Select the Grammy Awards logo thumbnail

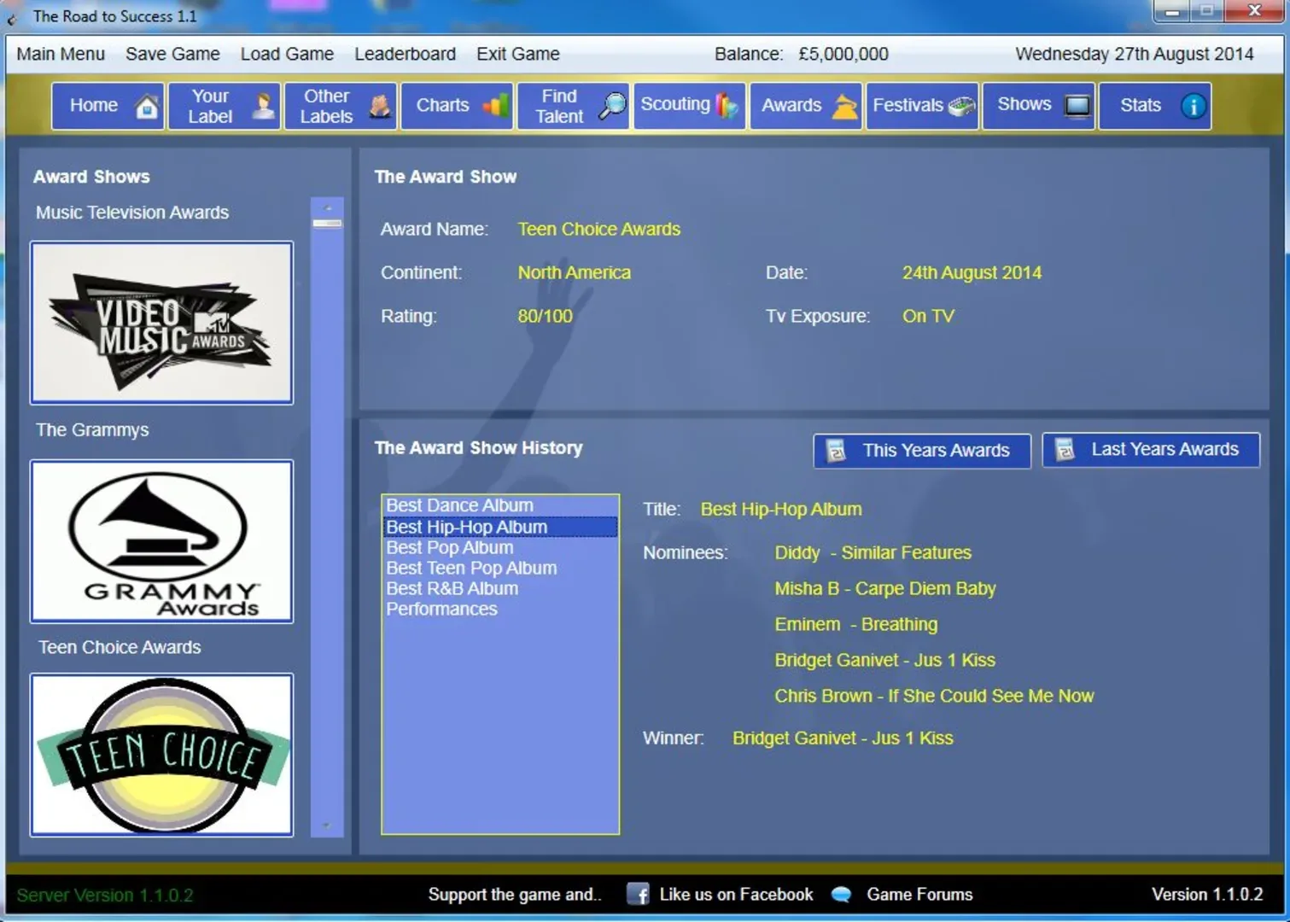click(x=161, y=541)
